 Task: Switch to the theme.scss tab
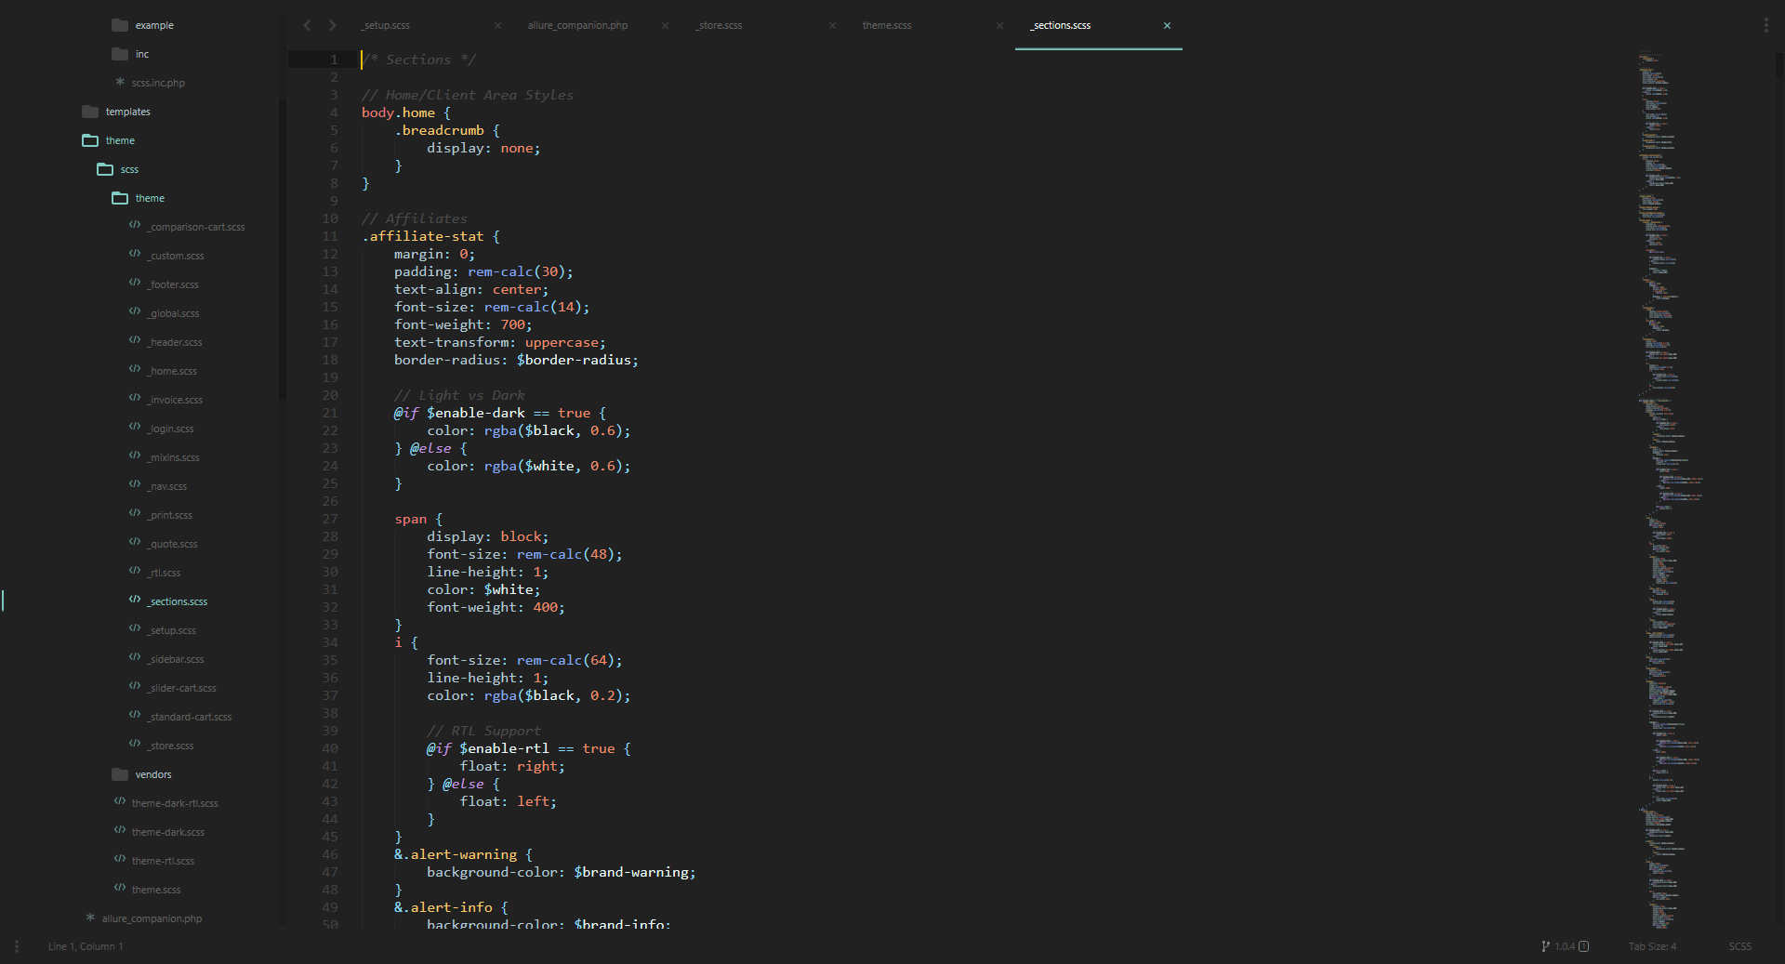coord(887,25)
